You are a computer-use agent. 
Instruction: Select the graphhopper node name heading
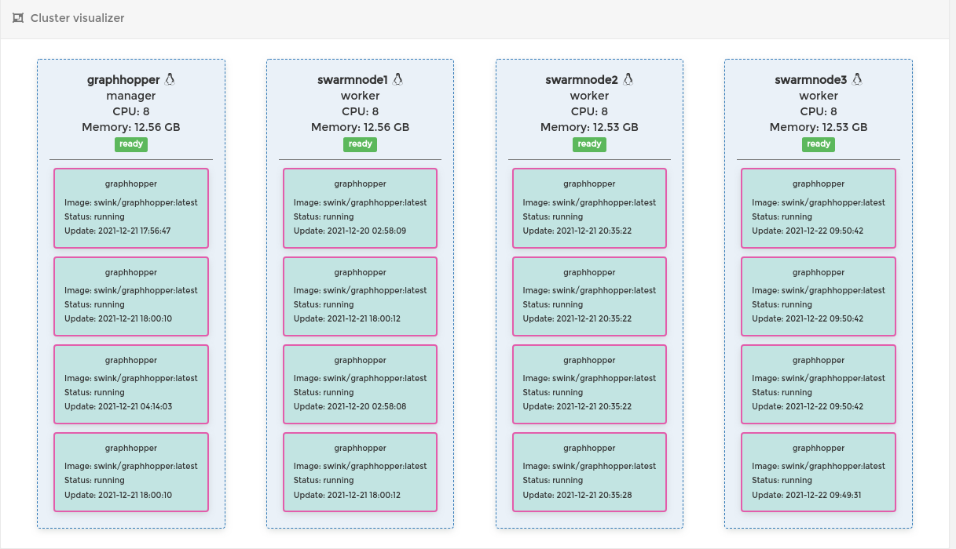pos(123,80)
